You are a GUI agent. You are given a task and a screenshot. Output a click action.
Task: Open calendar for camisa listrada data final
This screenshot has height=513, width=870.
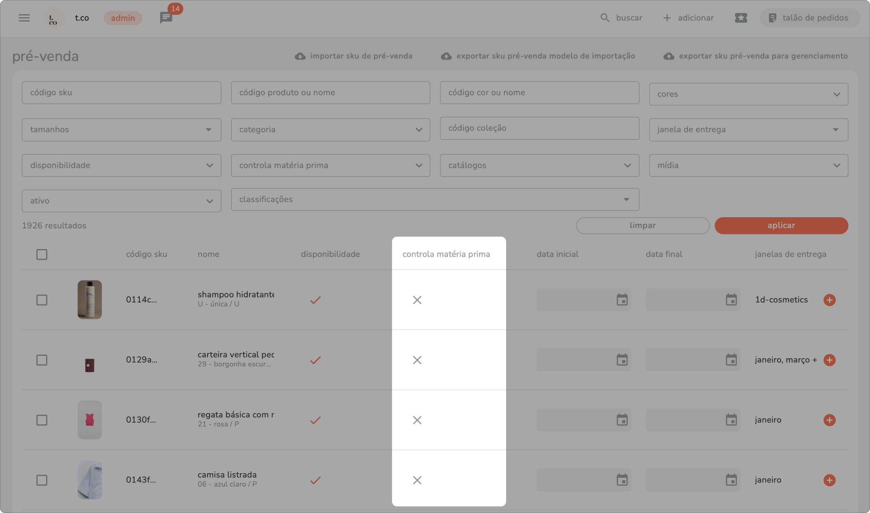[731, 480]
